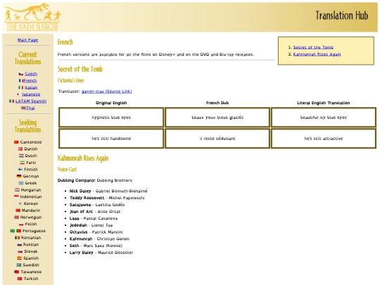Click the Hungarian flag icon

pyautogui.click(x=17, y=190)
